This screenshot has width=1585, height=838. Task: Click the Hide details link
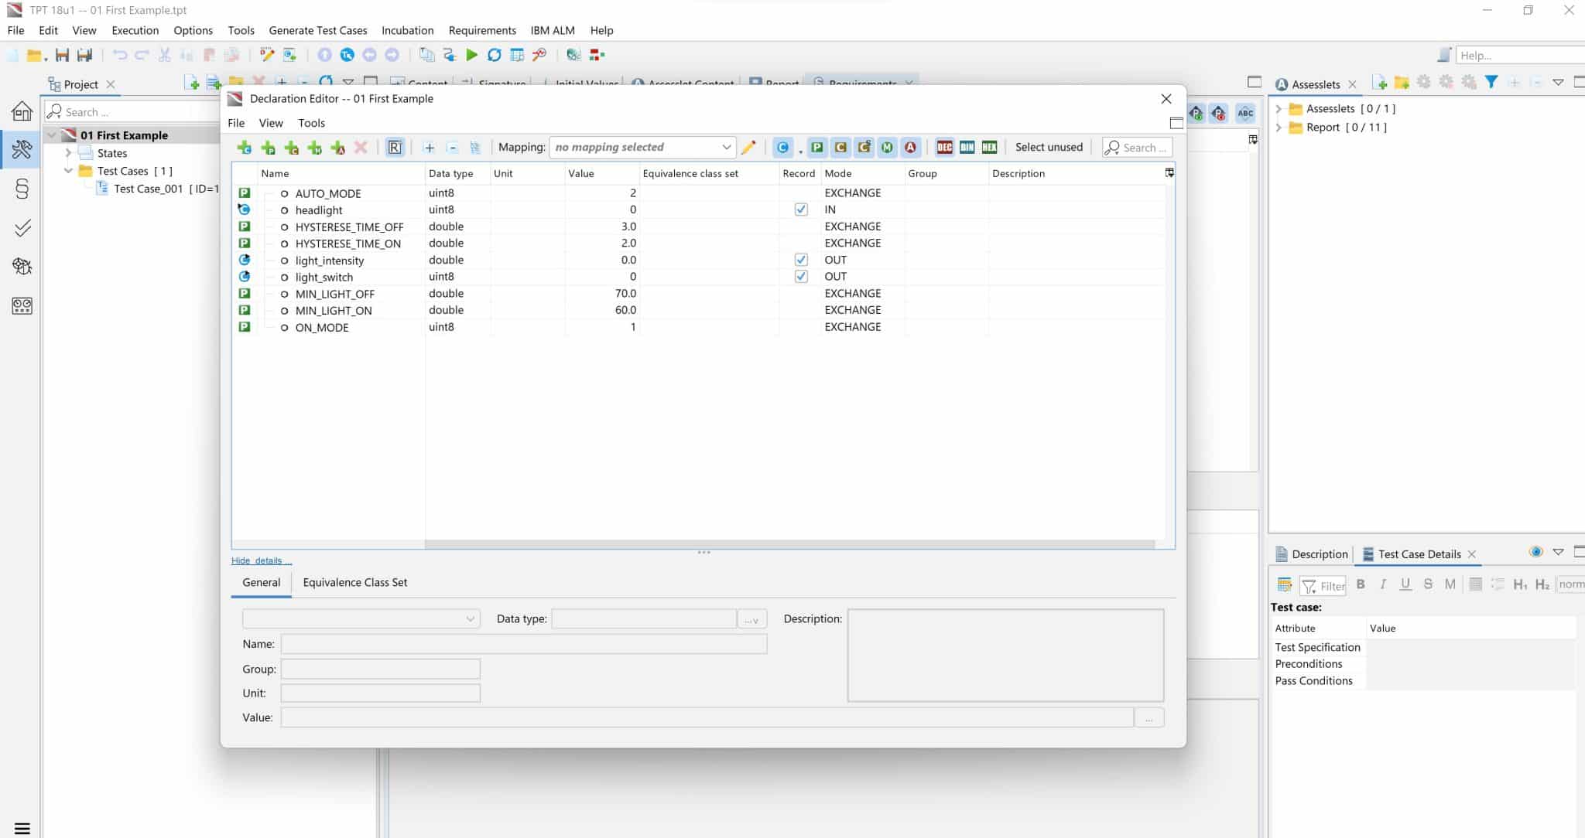coord(261,560)
